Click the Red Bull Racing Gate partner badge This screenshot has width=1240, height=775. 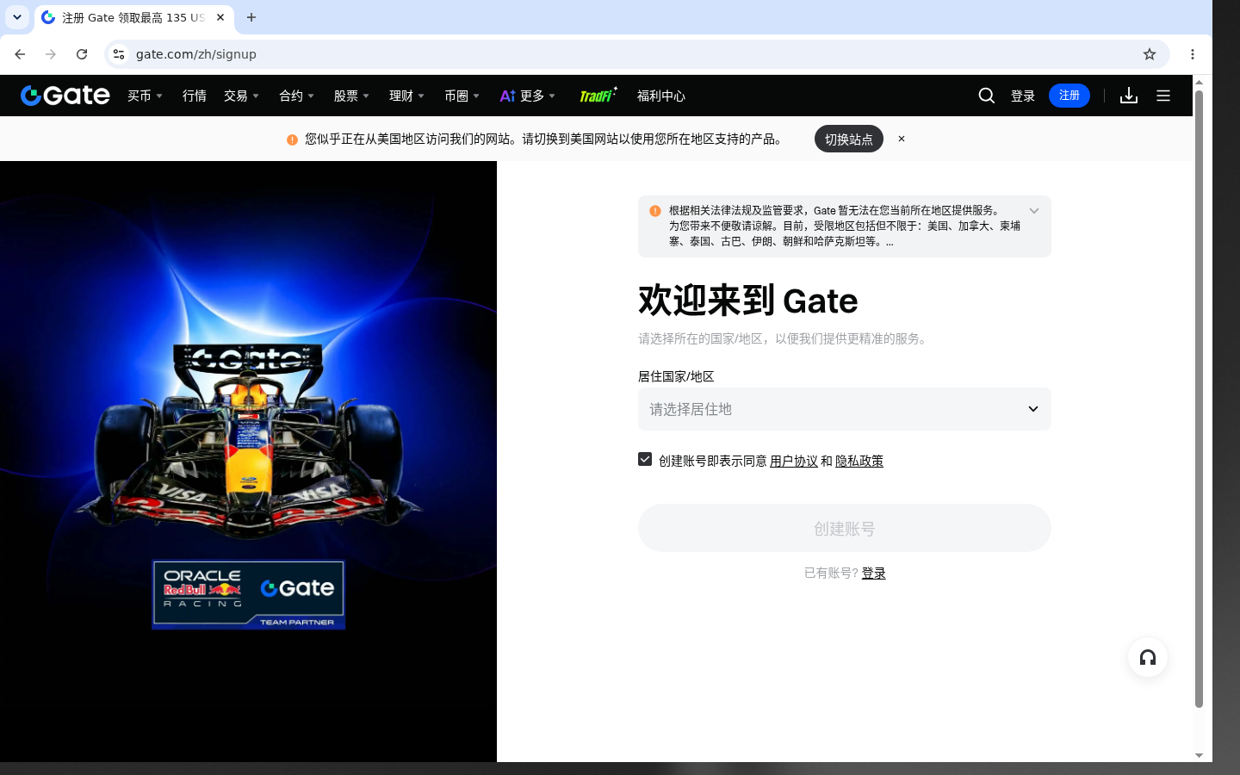click(x=249, y=595)
